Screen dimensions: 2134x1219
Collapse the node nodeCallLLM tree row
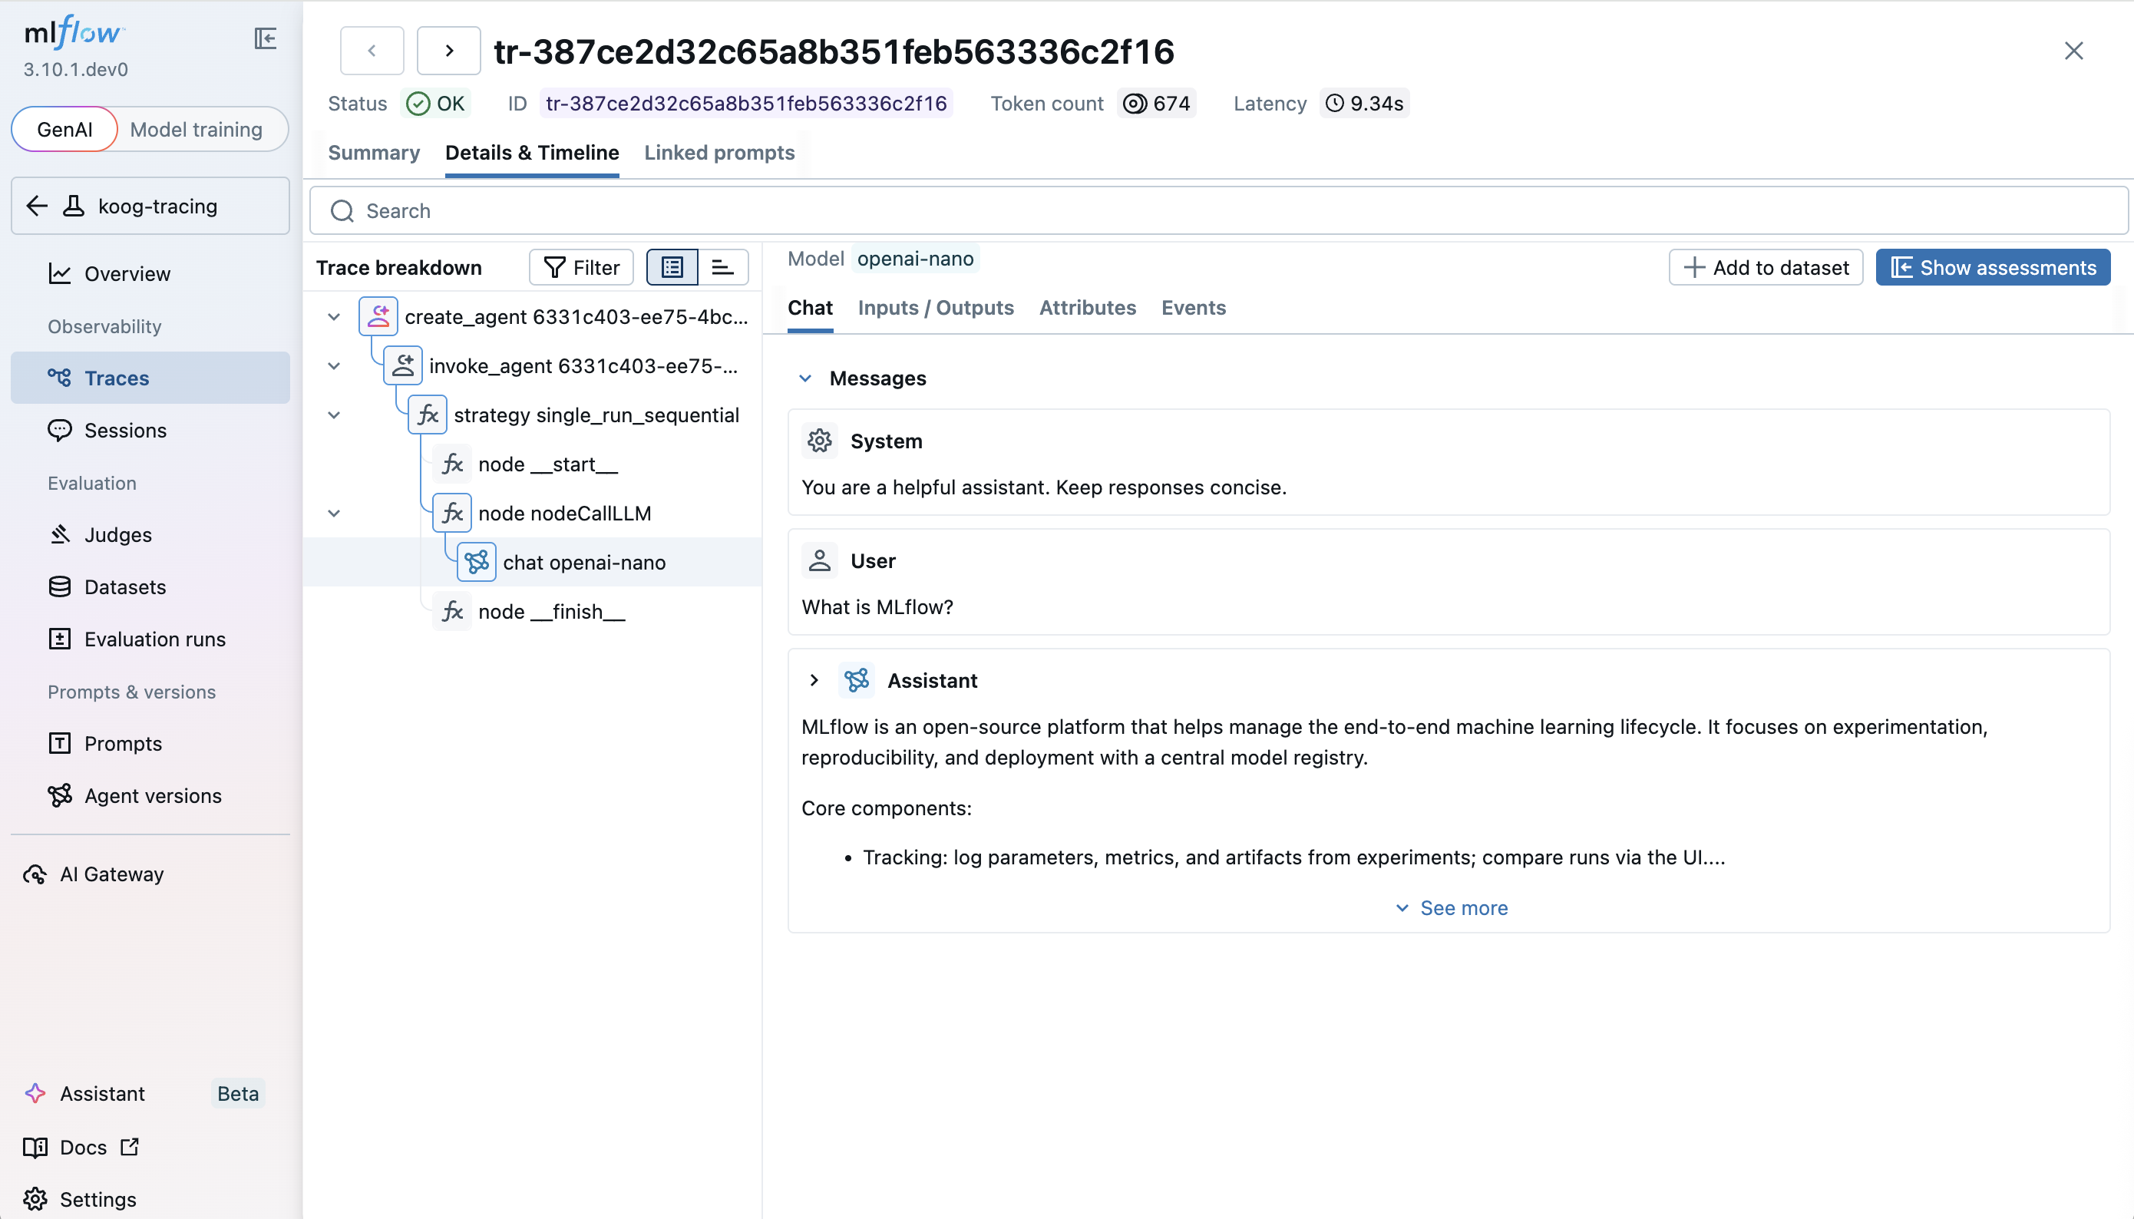(334, 514)
